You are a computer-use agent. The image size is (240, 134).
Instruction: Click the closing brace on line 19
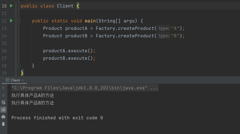(x=22, y=73)
